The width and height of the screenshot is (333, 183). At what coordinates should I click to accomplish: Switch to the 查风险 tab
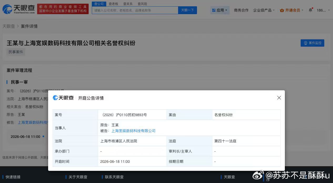142,4
